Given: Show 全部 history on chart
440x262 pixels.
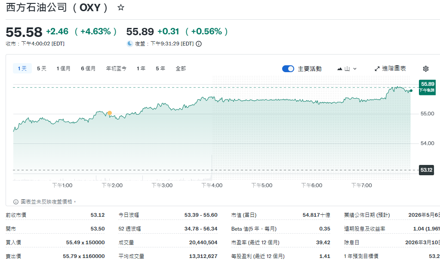Looking at the screenshot, I should click(x=181, y=69).
